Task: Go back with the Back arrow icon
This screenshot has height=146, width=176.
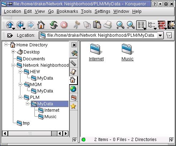Action: point(20,25)
